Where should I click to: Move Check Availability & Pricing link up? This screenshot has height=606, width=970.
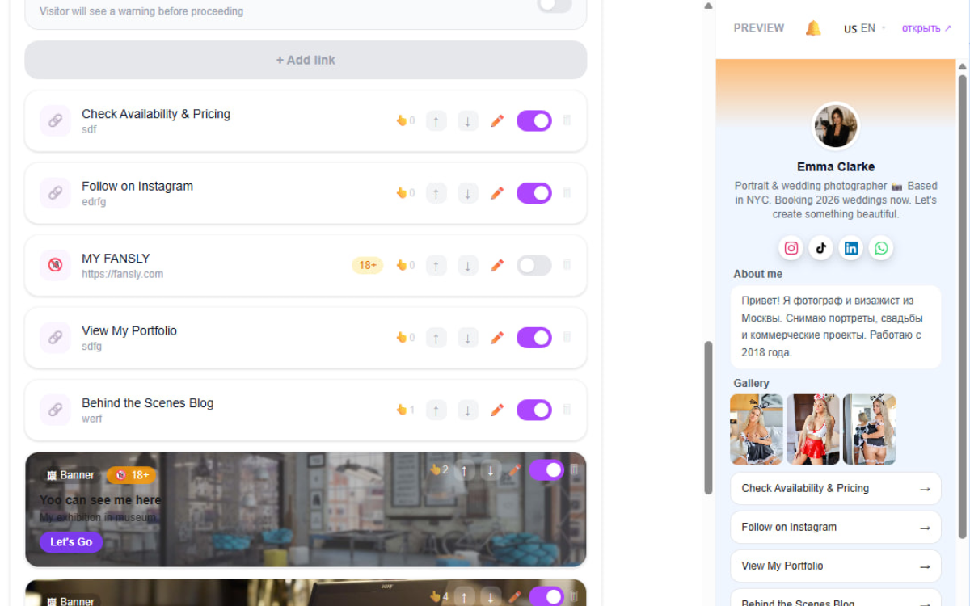[436, 121]
